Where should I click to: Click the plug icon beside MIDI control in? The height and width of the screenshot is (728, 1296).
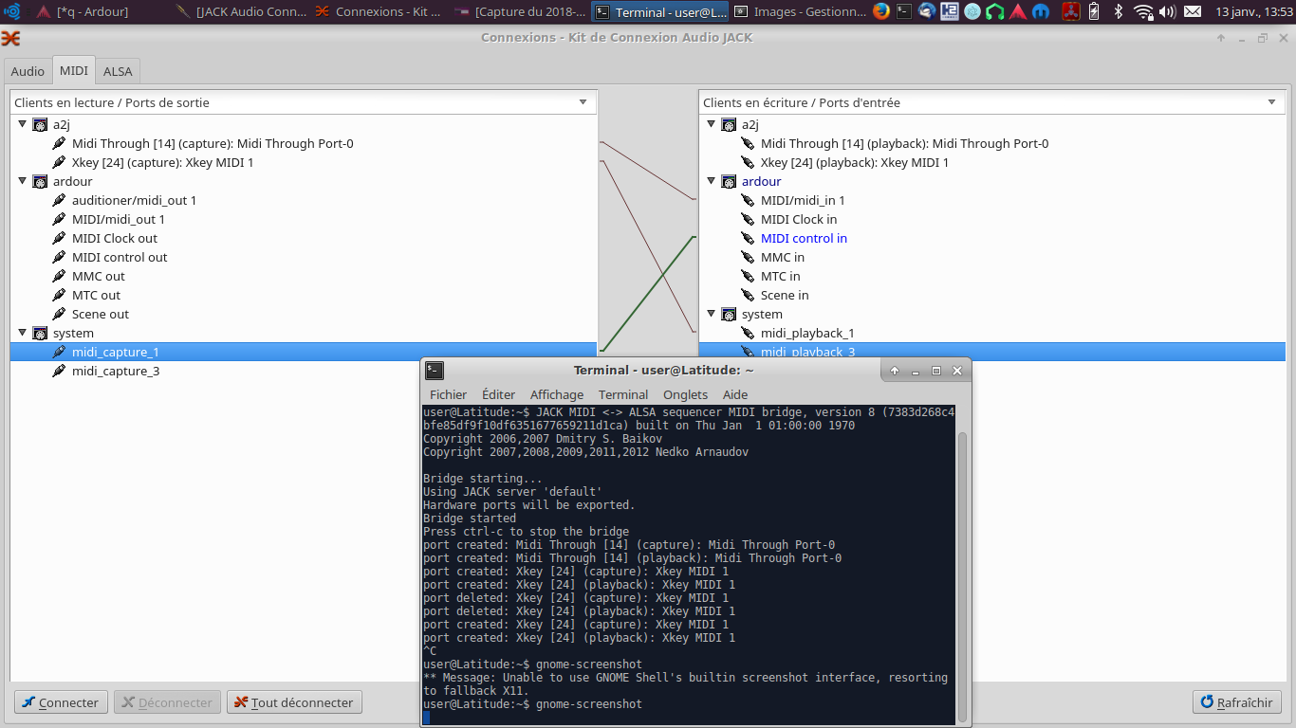point(748,238)
